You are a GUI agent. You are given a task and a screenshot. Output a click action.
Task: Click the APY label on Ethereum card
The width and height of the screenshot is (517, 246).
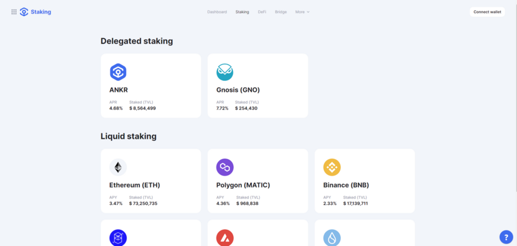113,198
